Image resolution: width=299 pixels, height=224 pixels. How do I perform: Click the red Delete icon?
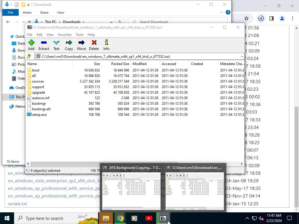point(94,45)
